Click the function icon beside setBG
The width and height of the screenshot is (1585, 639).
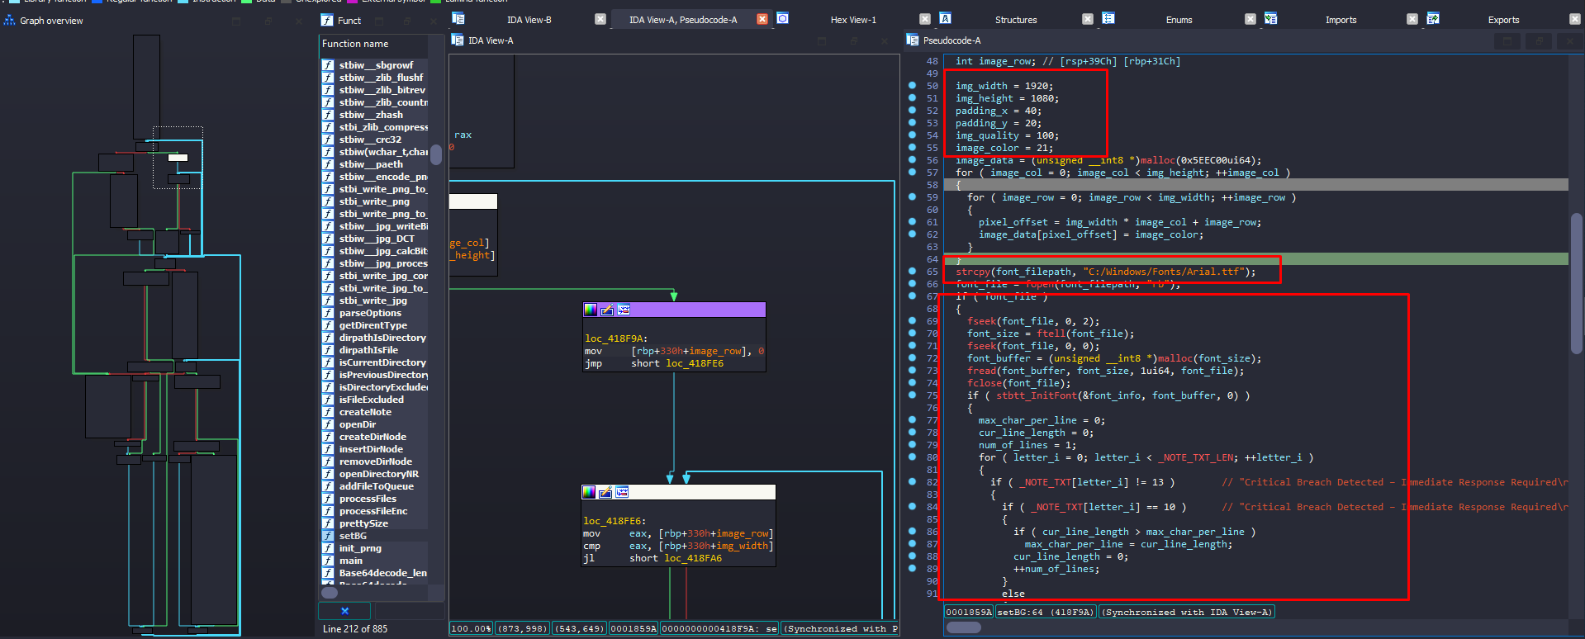click(328, 536)
